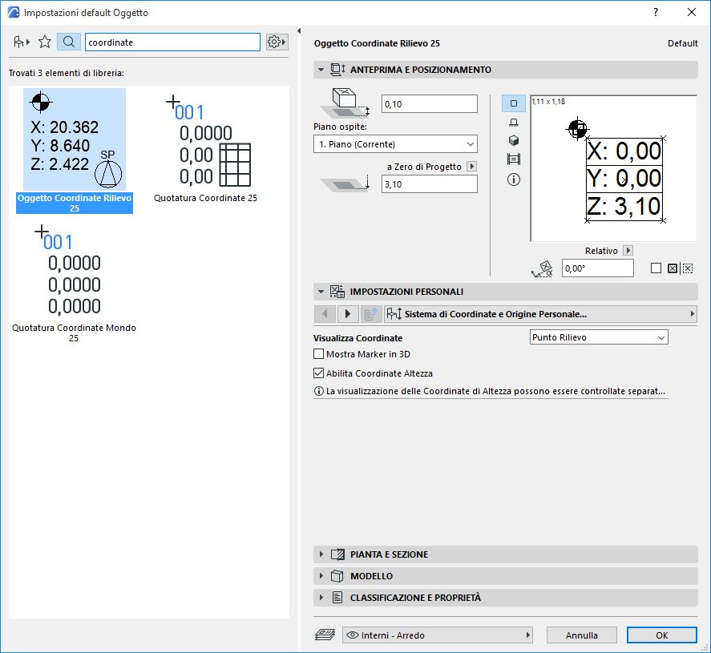
Task: Click the bottom elevation icon
Action: click(345, 184)
